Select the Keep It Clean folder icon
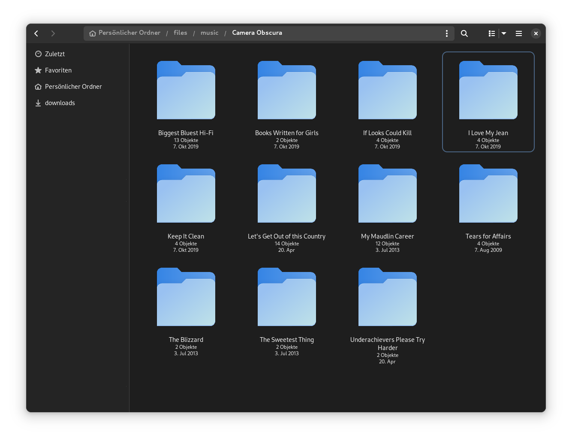 coord(186,193)
